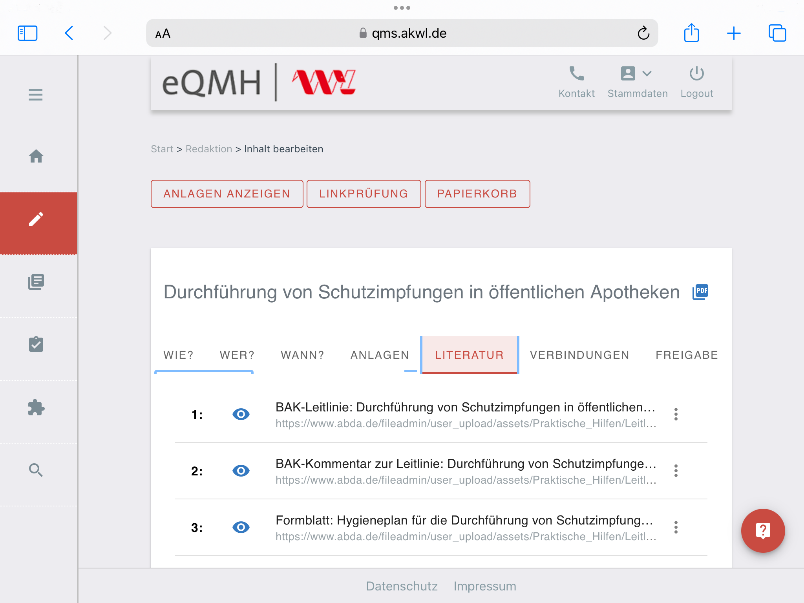Switch to the WER? tab

237,355
